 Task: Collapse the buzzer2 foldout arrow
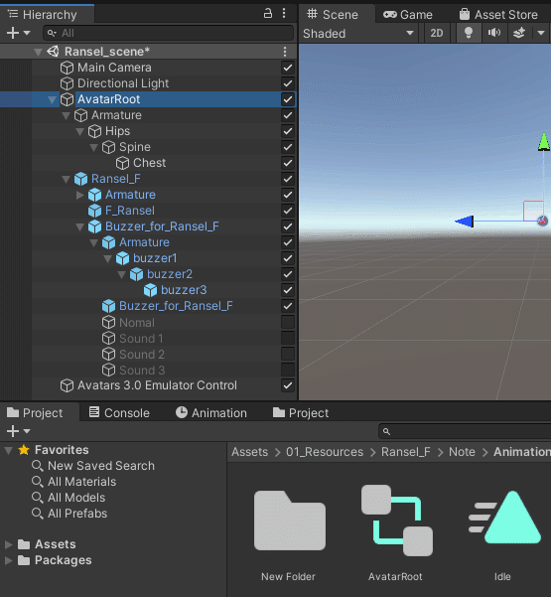tap(121, 274)
